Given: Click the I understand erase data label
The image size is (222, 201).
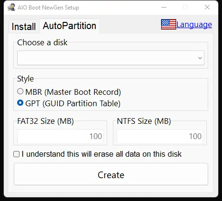Looking at the screenshot, I should point(101,154).
